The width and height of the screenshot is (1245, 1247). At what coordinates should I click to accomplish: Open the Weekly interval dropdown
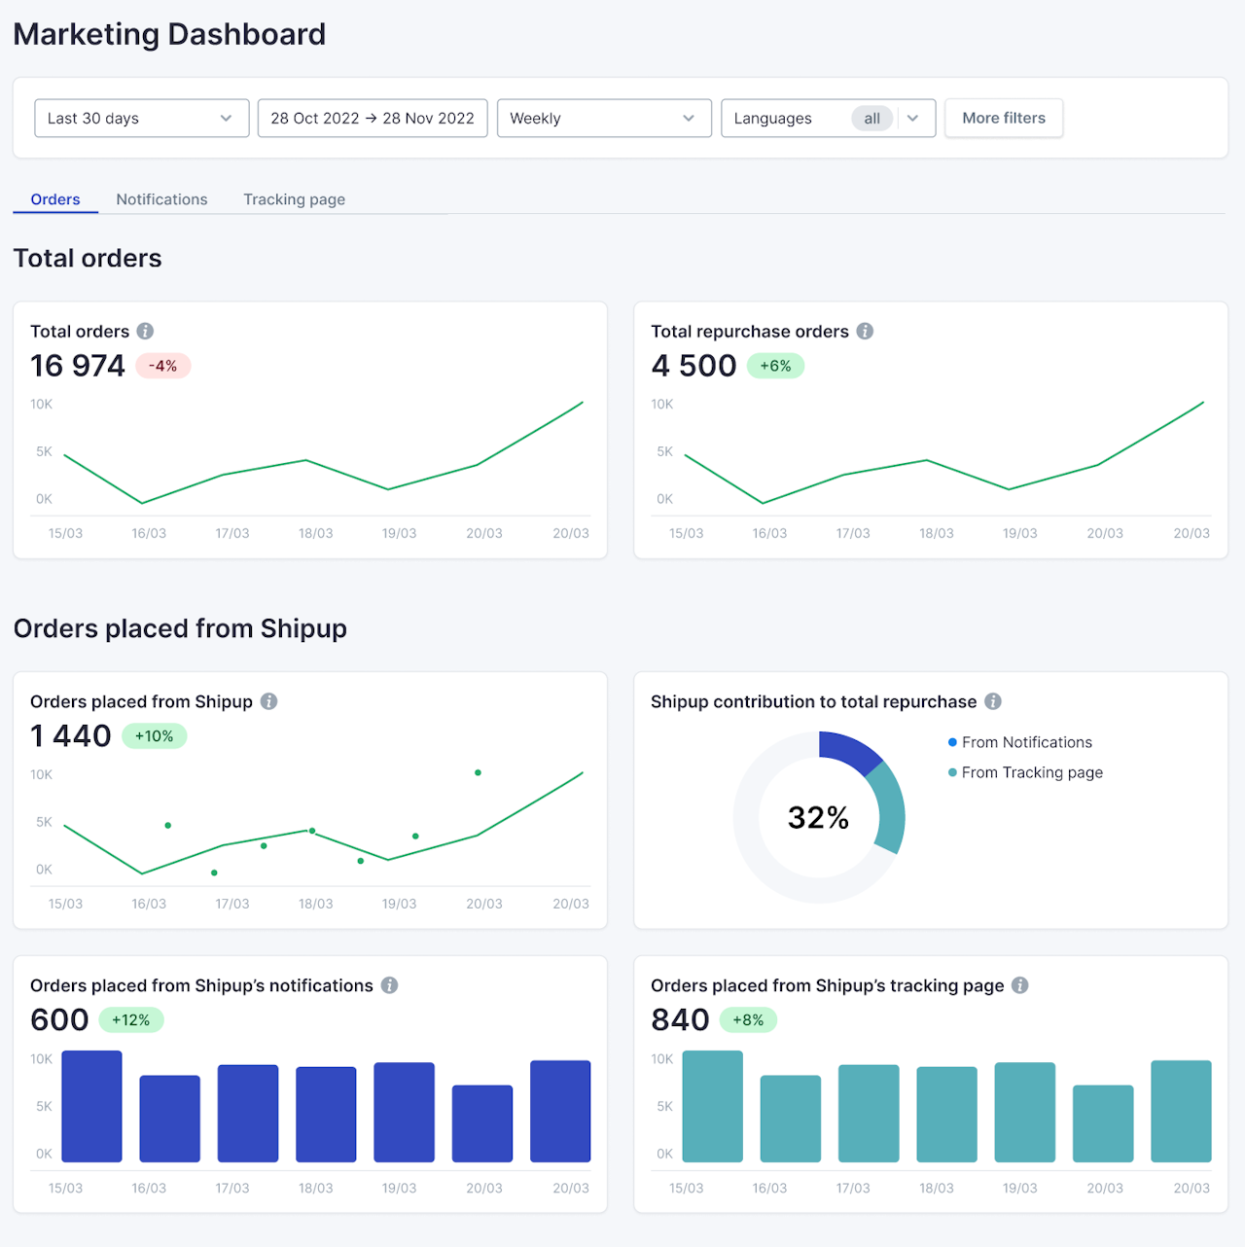click(604, 118)
